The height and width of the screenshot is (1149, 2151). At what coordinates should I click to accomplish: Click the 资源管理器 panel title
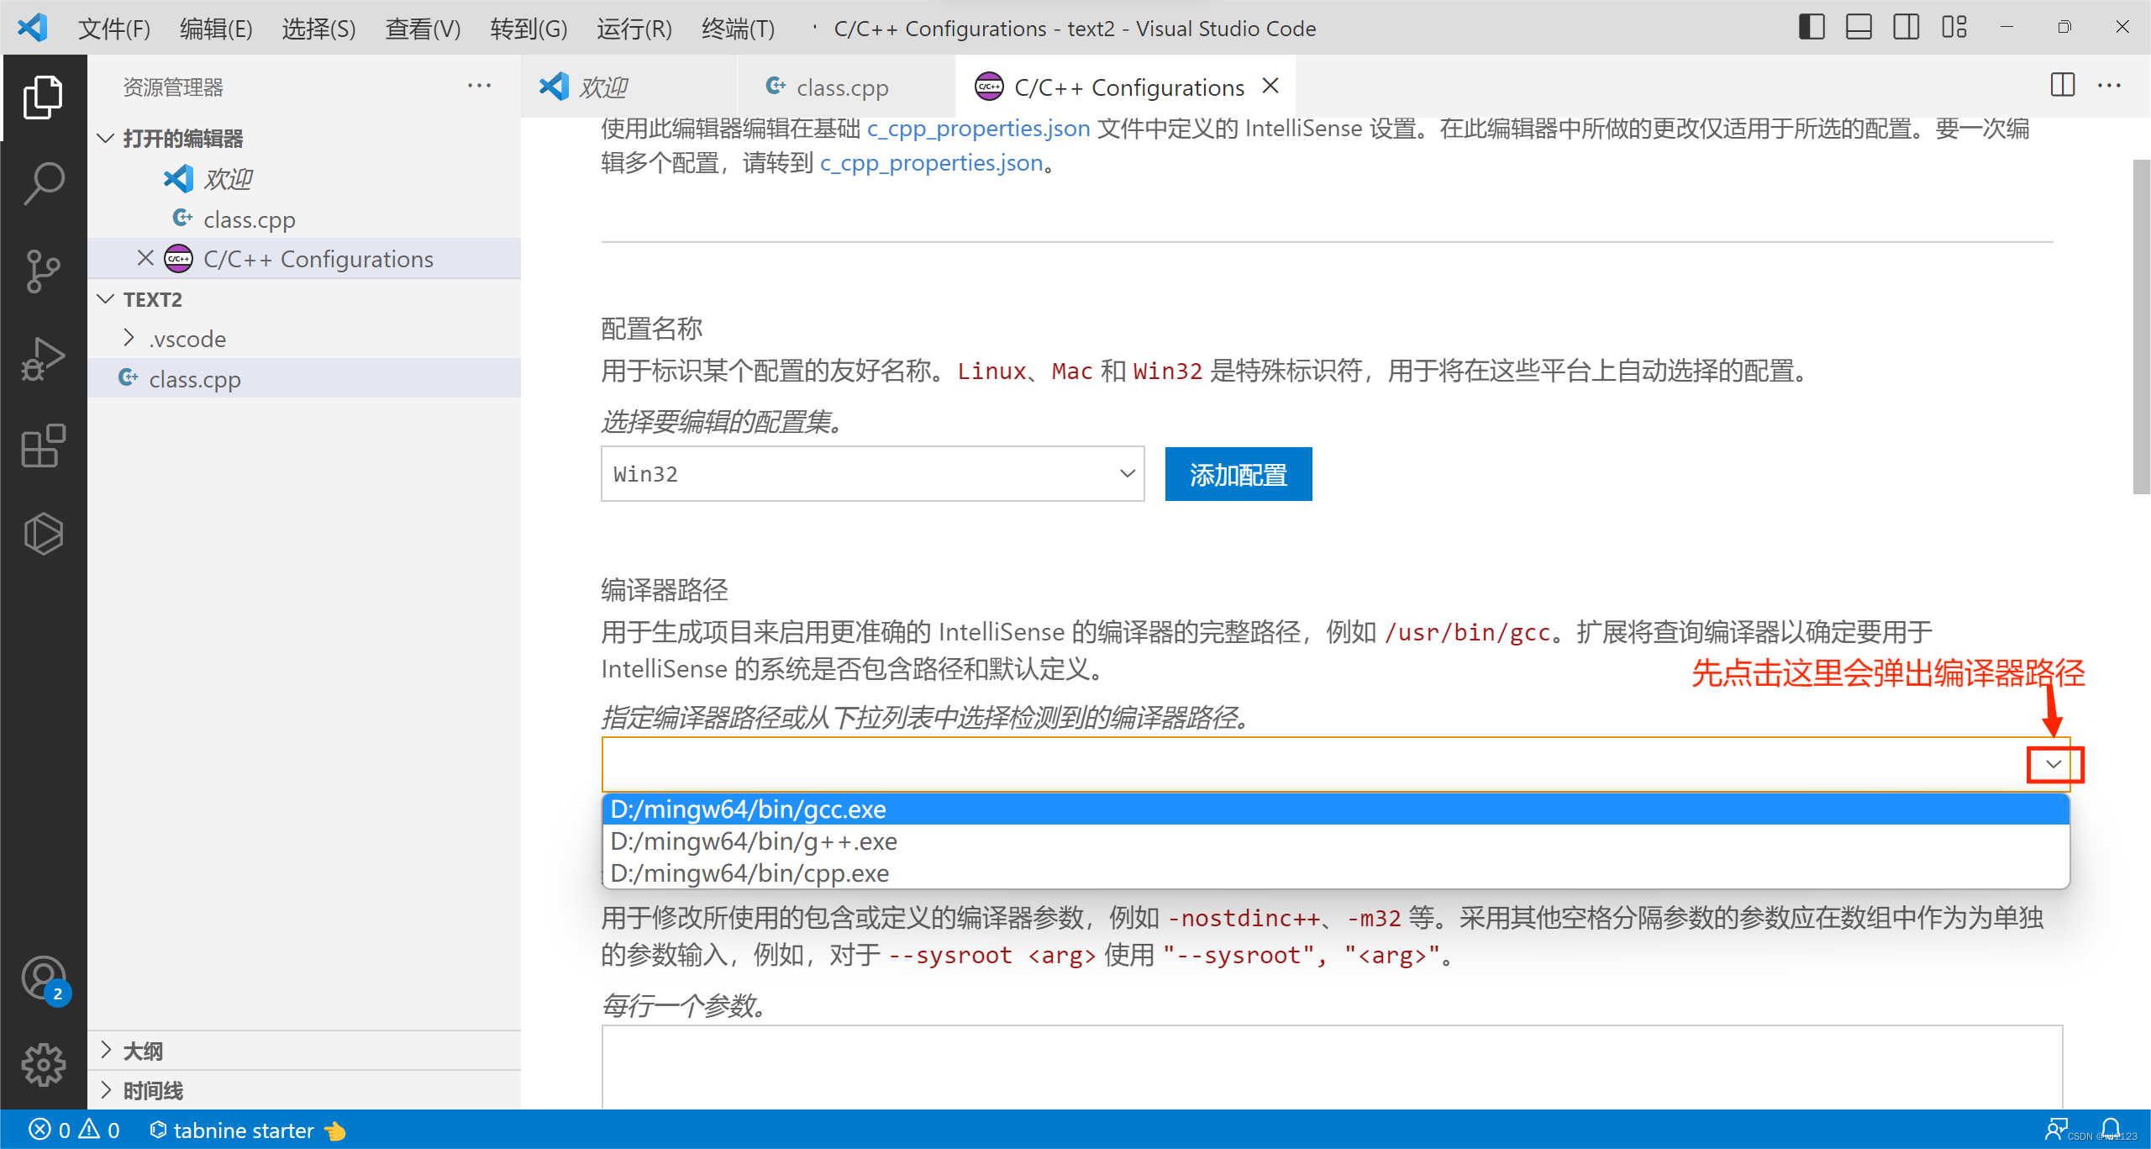pyautogui.click(x=173, y=87)
